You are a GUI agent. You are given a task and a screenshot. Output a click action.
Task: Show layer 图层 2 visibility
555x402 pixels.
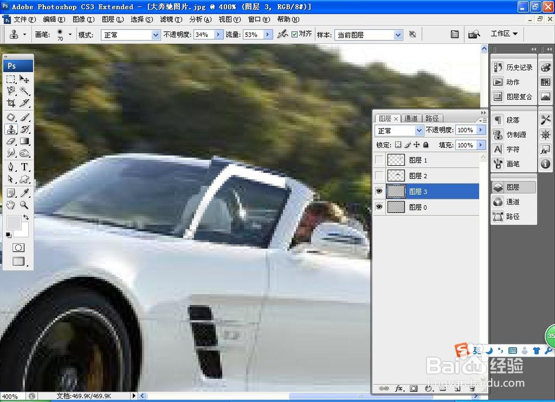tap(379, 176)
